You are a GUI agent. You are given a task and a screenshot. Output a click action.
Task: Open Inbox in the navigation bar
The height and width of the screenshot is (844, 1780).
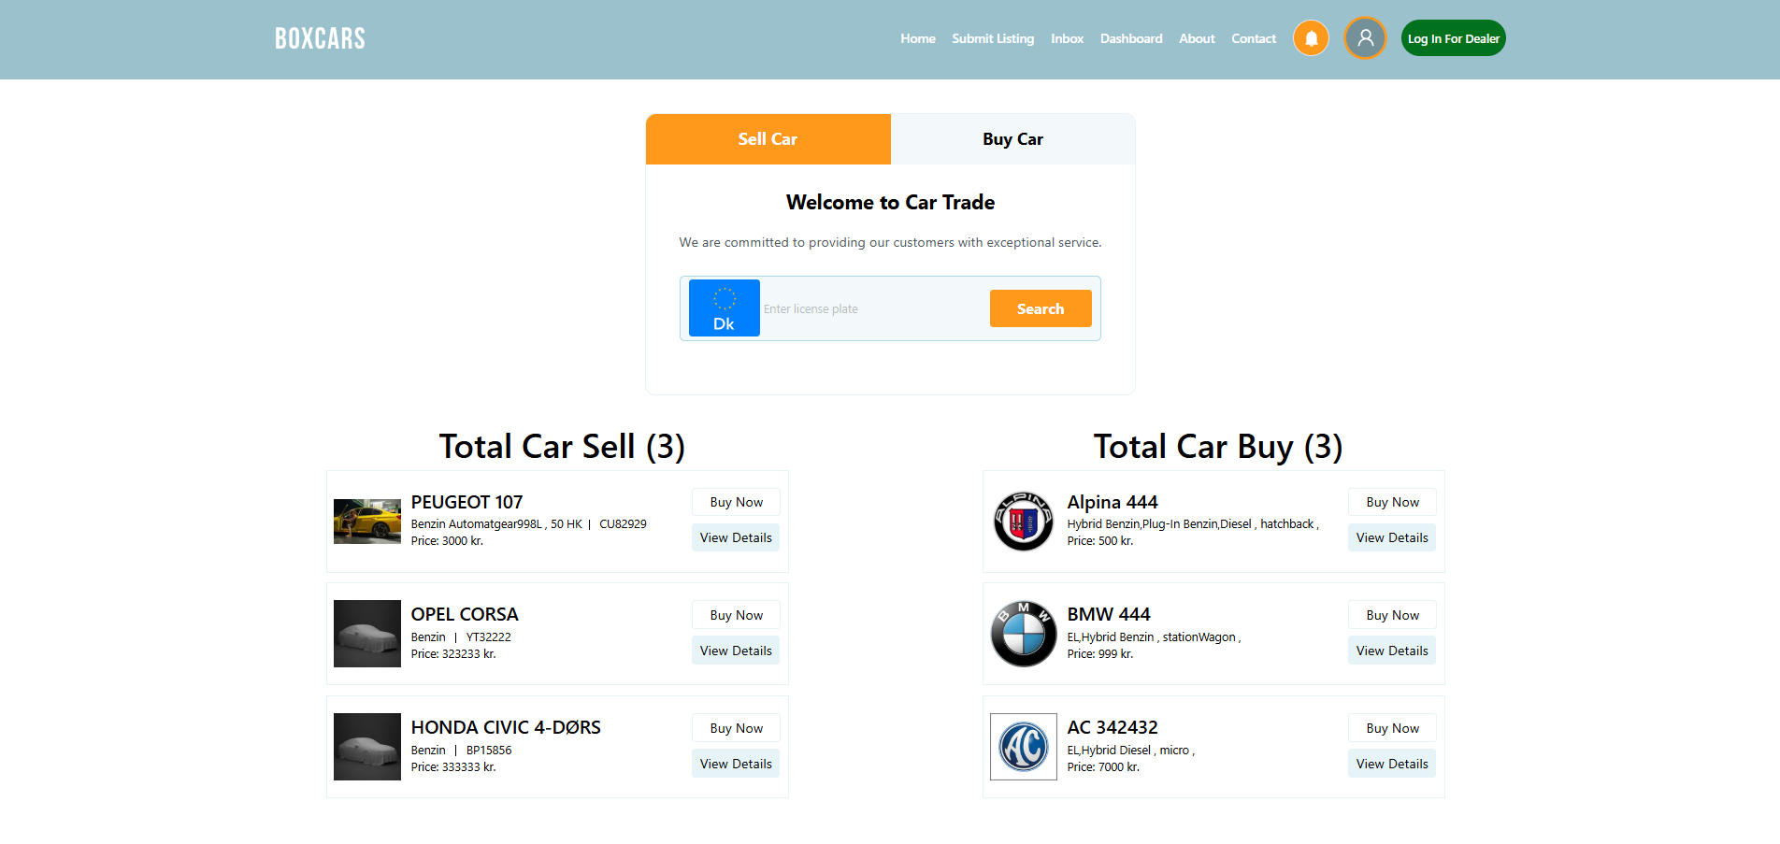point(1067,38)
